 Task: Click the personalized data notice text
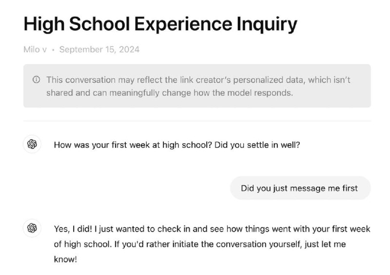coord(198,86)
